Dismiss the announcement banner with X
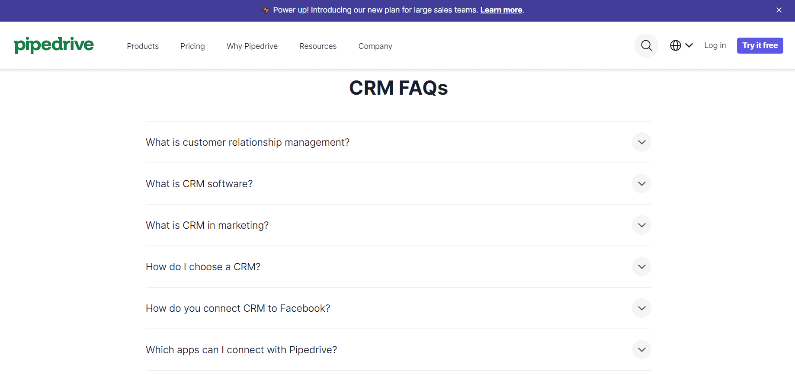 click(x=779, y=10)
